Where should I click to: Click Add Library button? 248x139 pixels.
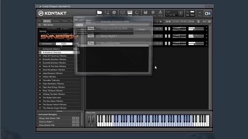48,25
